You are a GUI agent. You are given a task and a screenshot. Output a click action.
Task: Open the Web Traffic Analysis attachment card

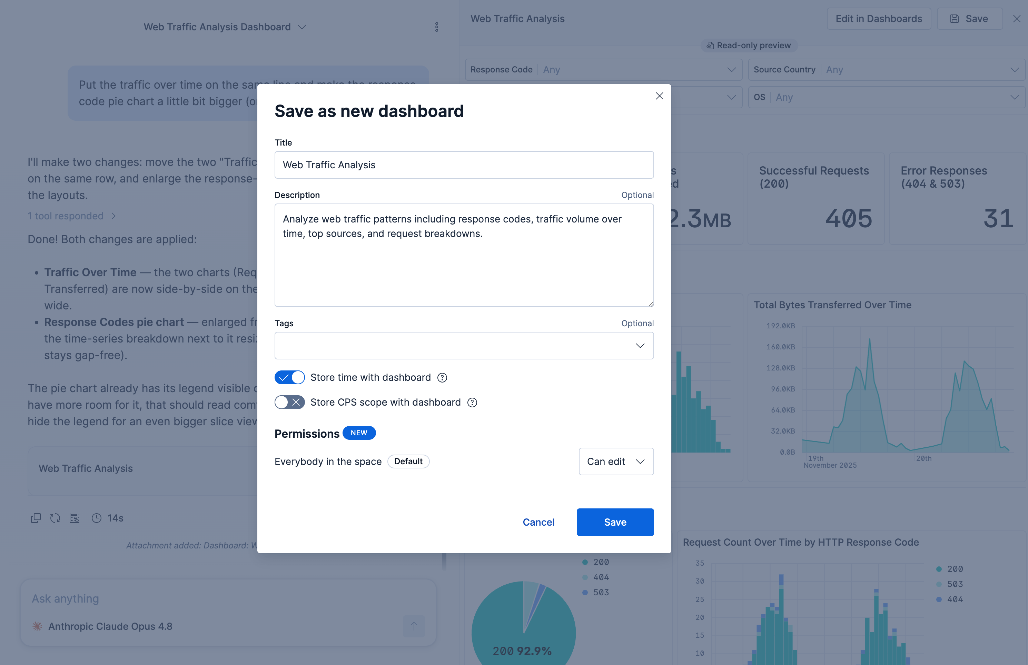coord(142,471)
